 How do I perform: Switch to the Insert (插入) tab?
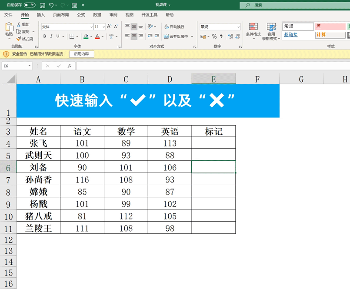[41, 15]
